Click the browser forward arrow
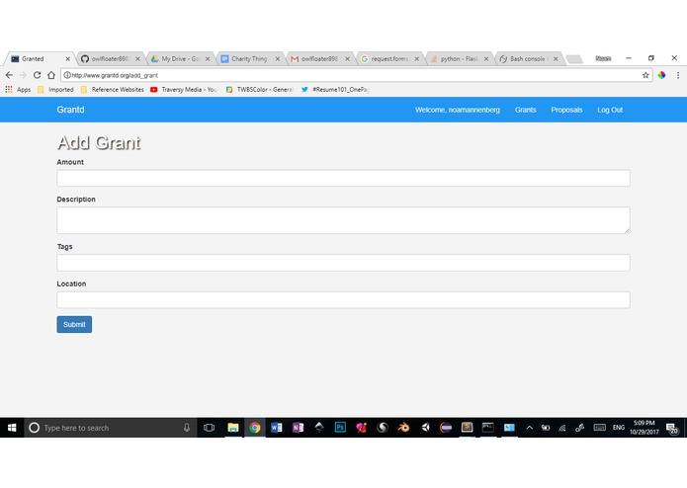Image resolution: width=687 pixels, height=488 pixels. point(23,75)
